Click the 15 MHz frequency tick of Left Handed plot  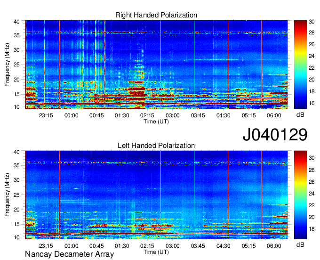[x=16, y=225]
